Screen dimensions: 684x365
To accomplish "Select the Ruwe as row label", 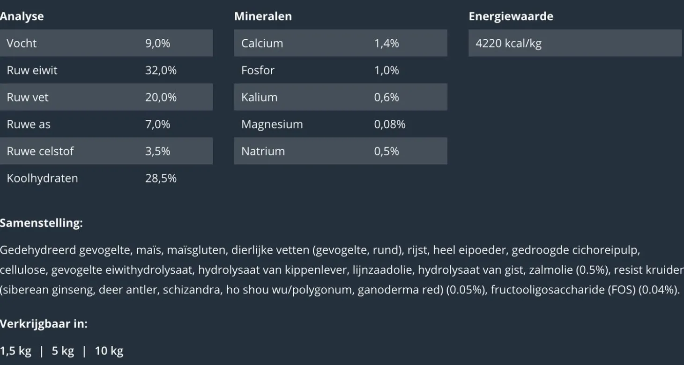I will 29,124.
